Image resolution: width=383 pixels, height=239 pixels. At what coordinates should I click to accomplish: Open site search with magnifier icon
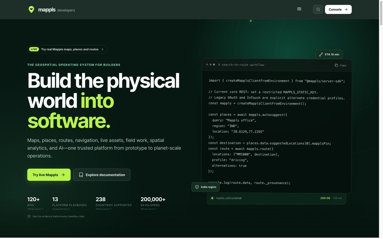coord(318,9)
